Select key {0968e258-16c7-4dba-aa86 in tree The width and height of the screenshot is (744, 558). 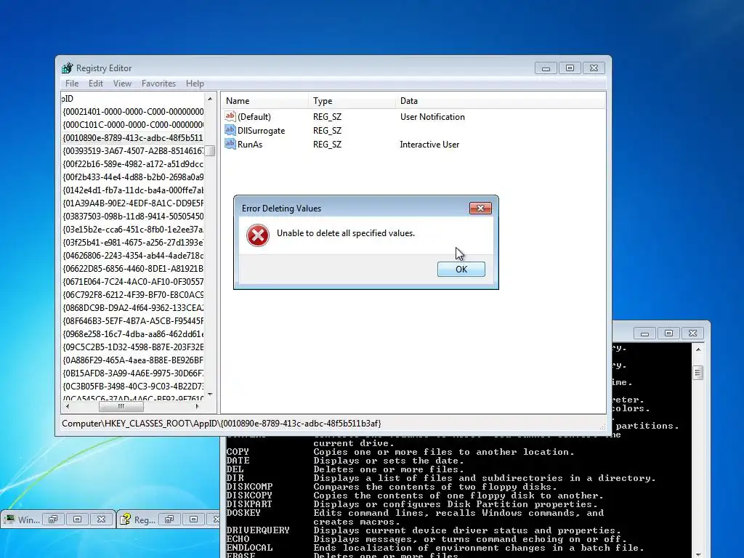pyautogui.click(x=133, y=334)
